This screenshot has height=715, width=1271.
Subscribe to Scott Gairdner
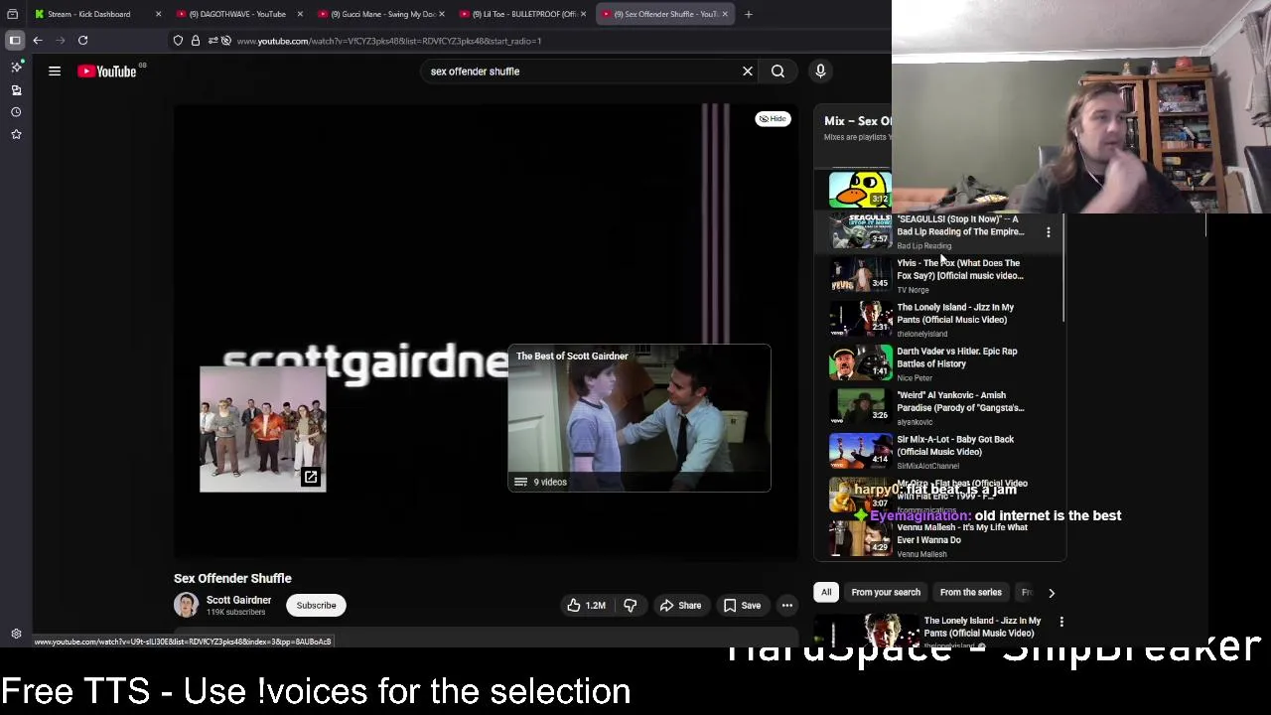coord(316,605)
